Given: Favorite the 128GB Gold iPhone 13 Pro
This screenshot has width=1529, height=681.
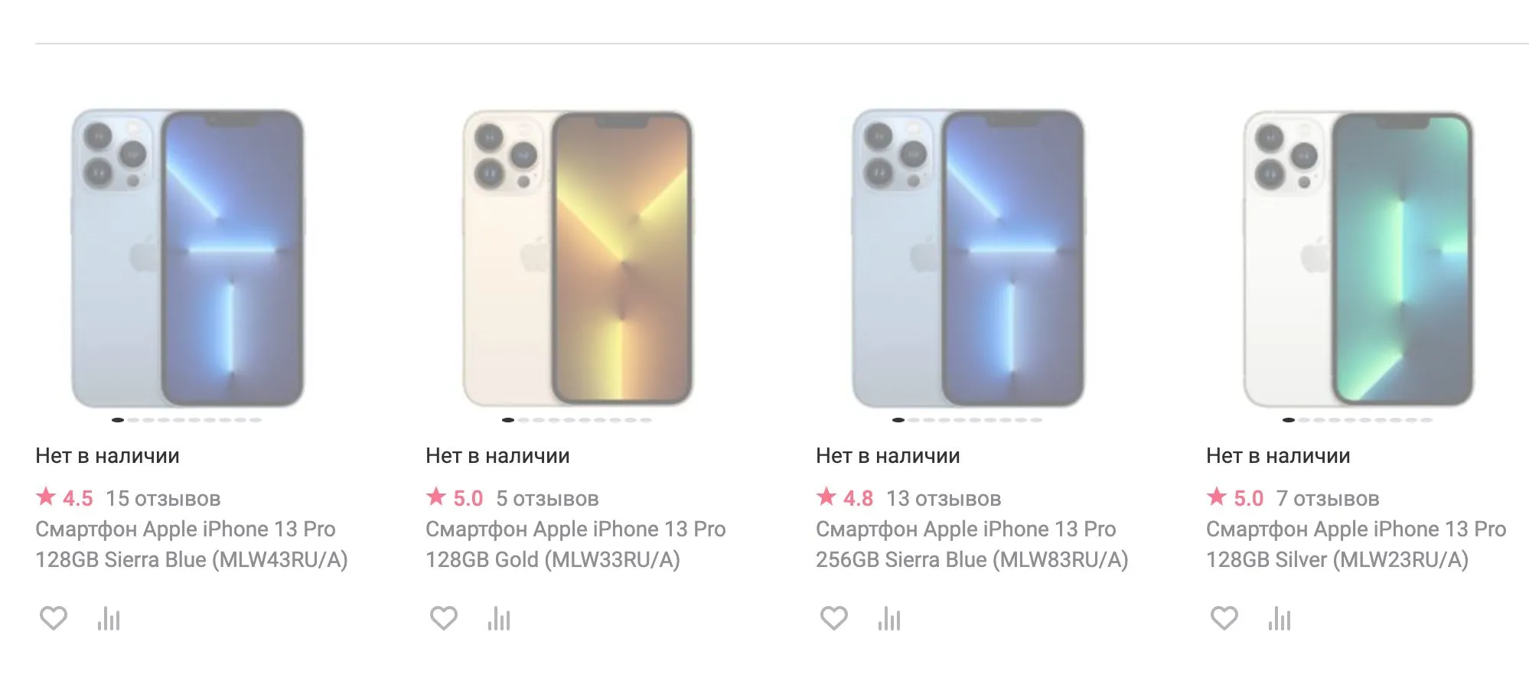Looking at the screenshot, I should pos(444,617).
